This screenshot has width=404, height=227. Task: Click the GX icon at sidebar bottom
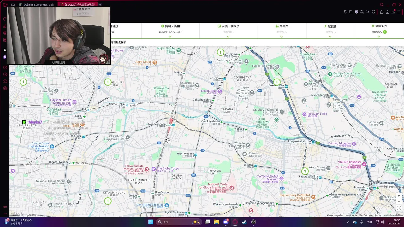click(x=5, y=207)
